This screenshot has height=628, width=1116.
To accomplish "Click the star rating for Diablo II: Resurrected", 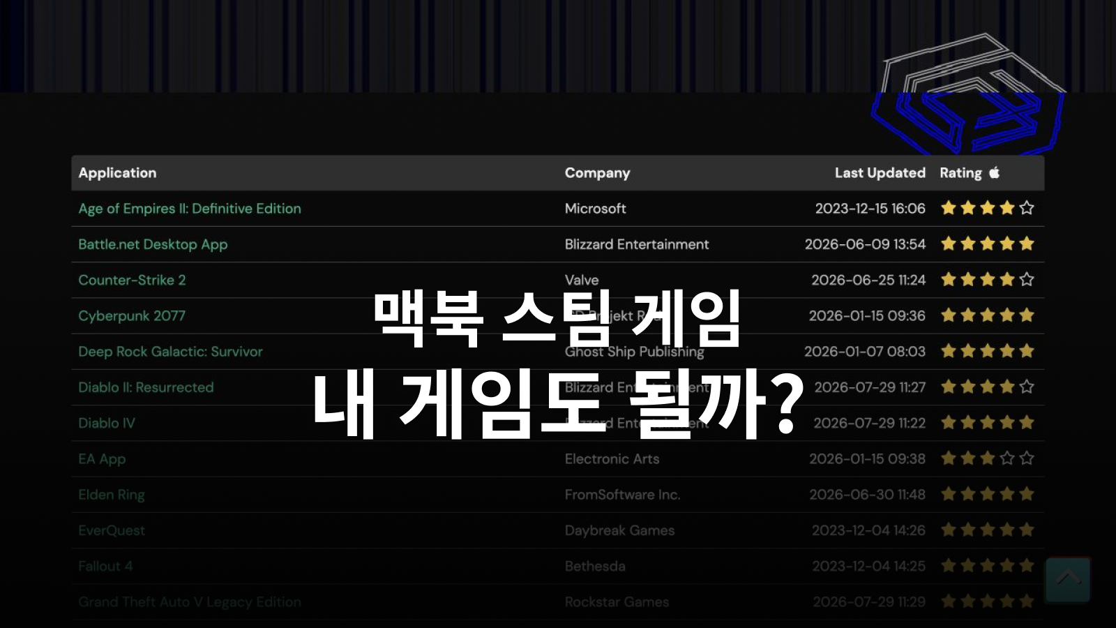I will click(x=987, y=387).
